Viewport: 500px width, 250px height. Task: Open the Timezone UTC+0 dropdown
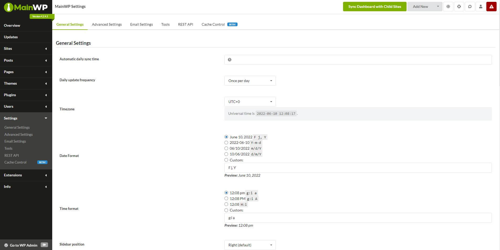pyautogui.click(x=250, y=102)
